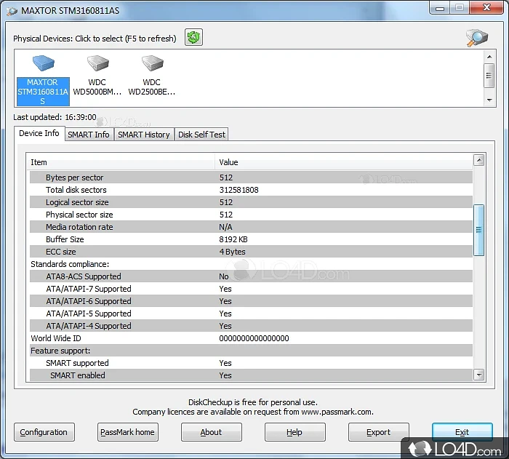Select the ATA/ATAPI-5 Supported row
Screen dimensions: 509x459
251,314
